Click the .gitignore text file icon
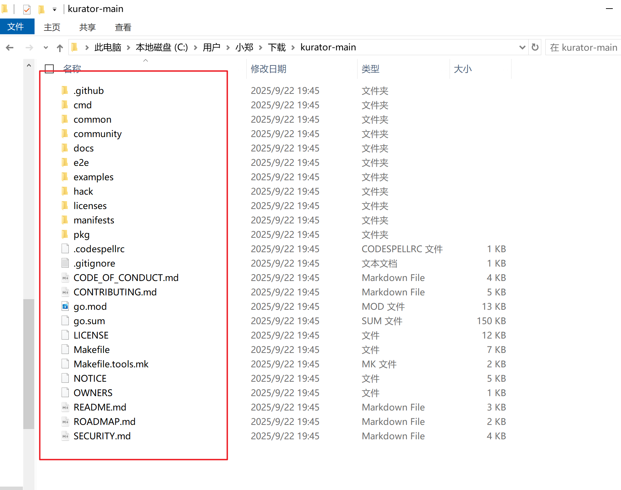Viewport: 621px width, 490px height. coord(65,263)
